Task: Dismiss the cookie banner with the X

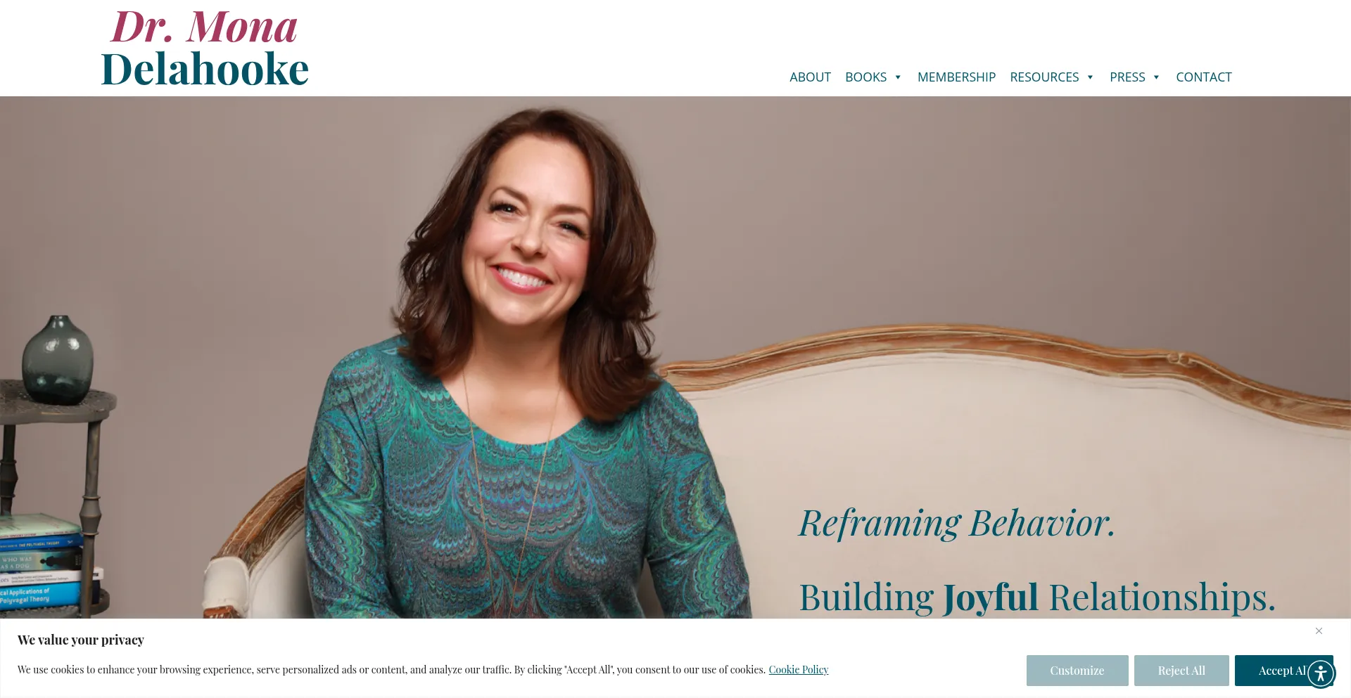Action: click(x=1319, y=631)
